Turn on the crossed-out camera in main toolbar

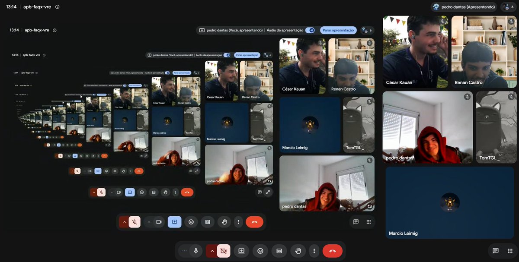tap(224, 251)
